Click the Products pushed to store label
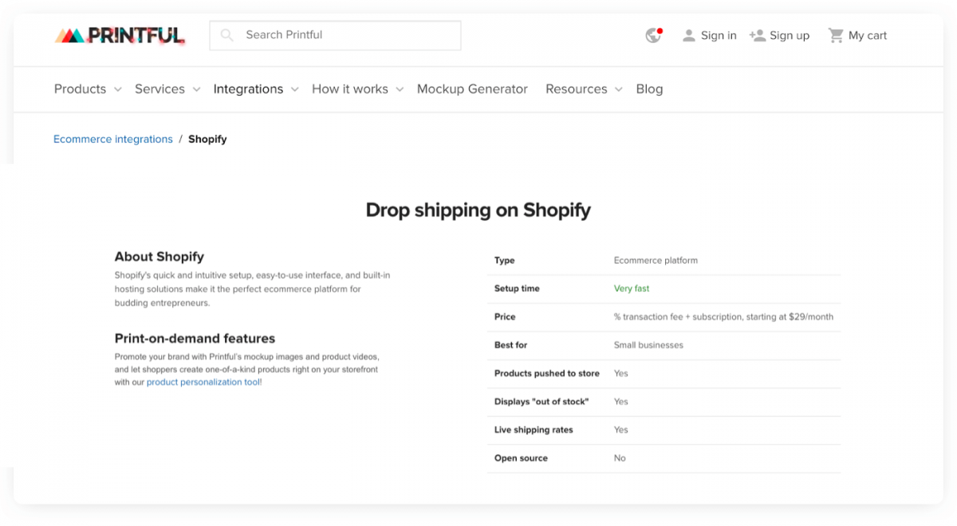Screen dimensions: 957x526 tap(547, 374)
